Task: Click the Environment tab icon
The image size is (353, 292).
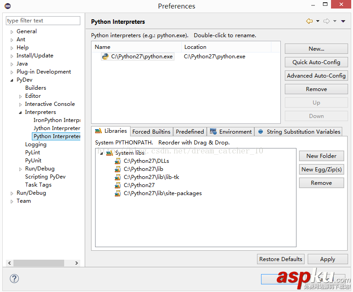Action: (213, 131)
